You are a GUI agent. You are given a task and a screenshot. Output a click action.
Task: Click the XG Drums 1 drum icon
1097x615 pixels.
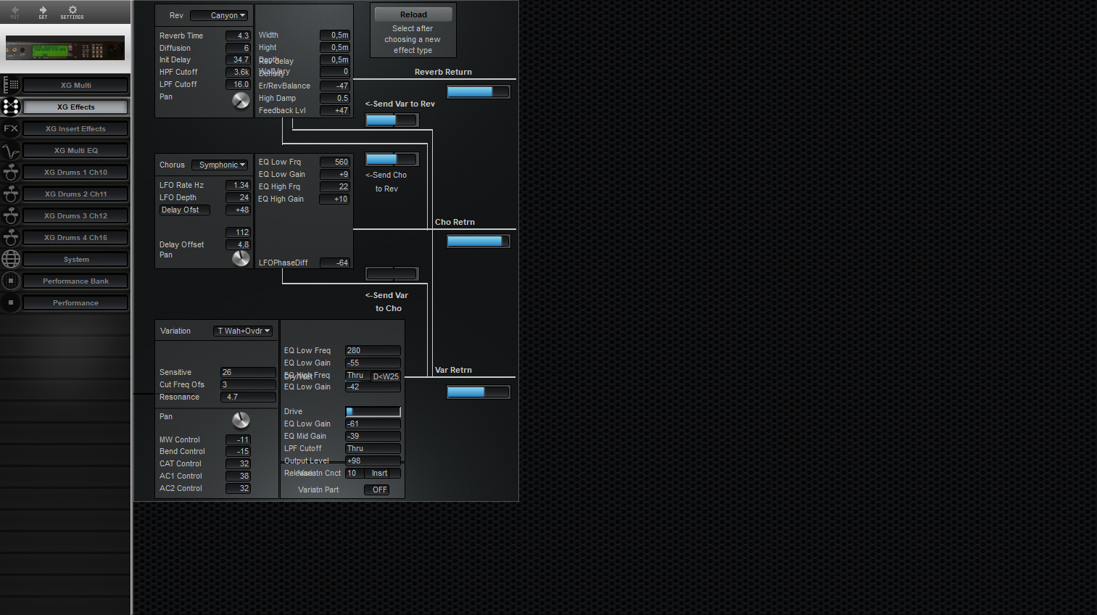[11, 173]
